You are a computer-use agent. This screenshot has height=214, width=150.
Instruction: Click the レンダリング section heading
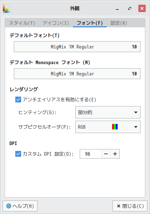[24, 89]
